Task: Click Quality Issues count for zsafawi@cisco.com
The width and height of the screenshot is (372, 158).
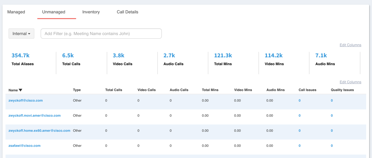Action: (332, 146)
